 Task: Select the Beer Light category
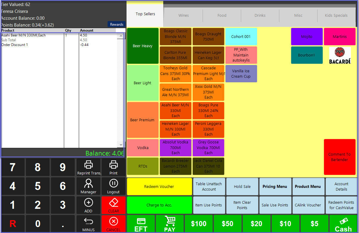[x=143, y=83]
